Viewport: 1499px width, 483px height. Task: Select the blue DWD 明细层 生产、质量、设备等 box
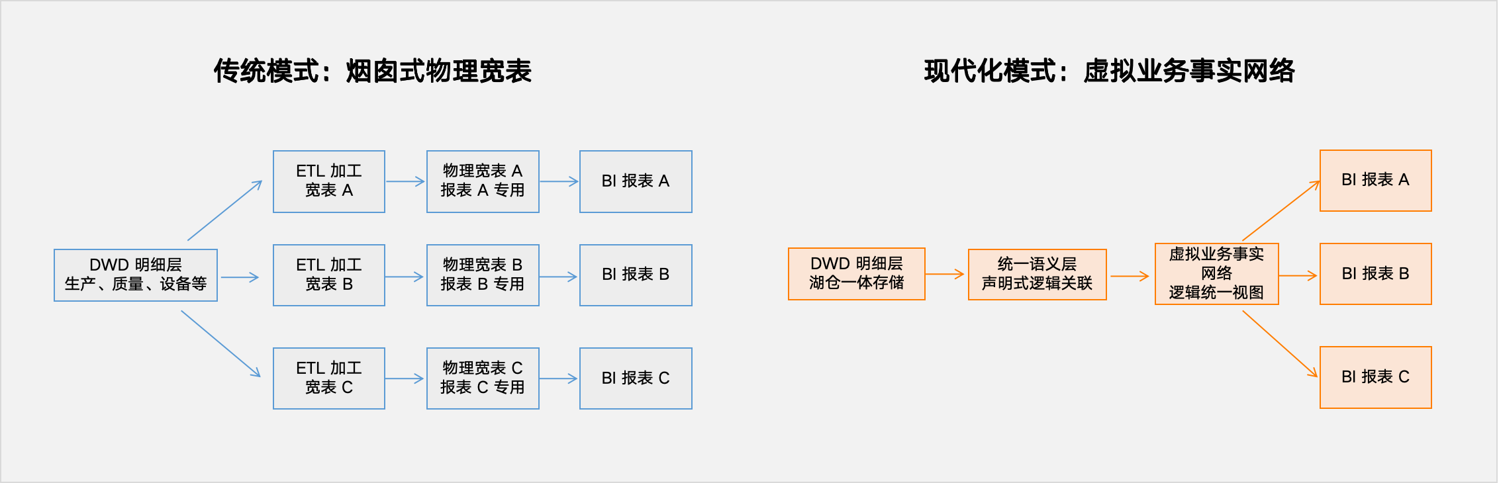pyautogui.click(x=136, y=275)
